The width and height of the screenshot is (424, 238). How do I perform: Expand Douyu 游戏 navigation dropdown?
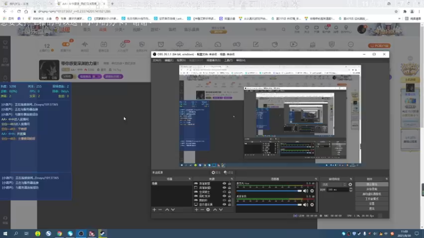click(155, 30)
